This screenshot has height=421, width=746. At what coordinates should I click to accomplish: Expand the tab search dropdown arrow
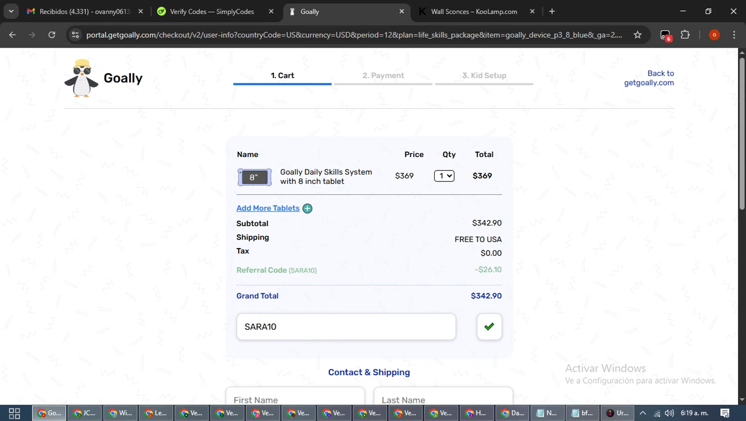pos(11,11)
